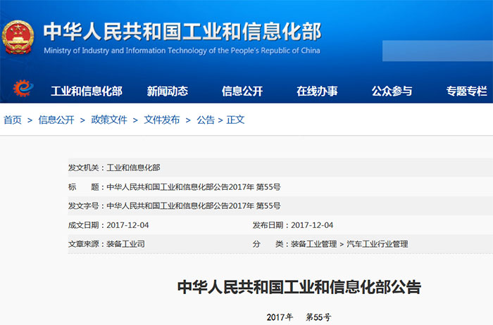Open the 专题专栏 navigation tab
This screenshot has height=325, width=493.
pos(466,91)
